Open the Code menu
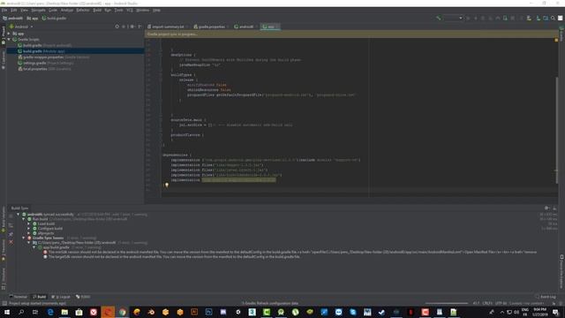This screenshot has height=318, width=565. click(x=53, y=10)
